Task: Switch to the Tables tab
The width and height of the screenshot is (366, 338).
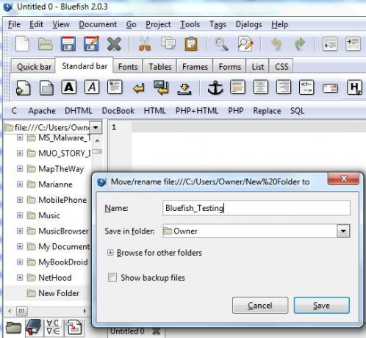Action: point(160,67)
